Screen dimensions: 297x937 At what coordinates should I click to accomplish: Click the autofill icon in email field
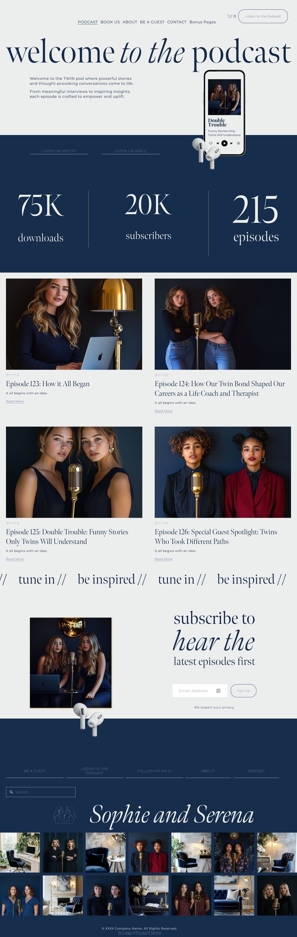(218, 690)
